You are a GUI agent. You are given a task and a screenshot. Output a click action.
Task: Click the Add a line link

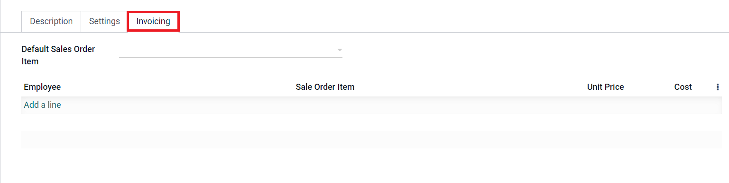[42, 105]
